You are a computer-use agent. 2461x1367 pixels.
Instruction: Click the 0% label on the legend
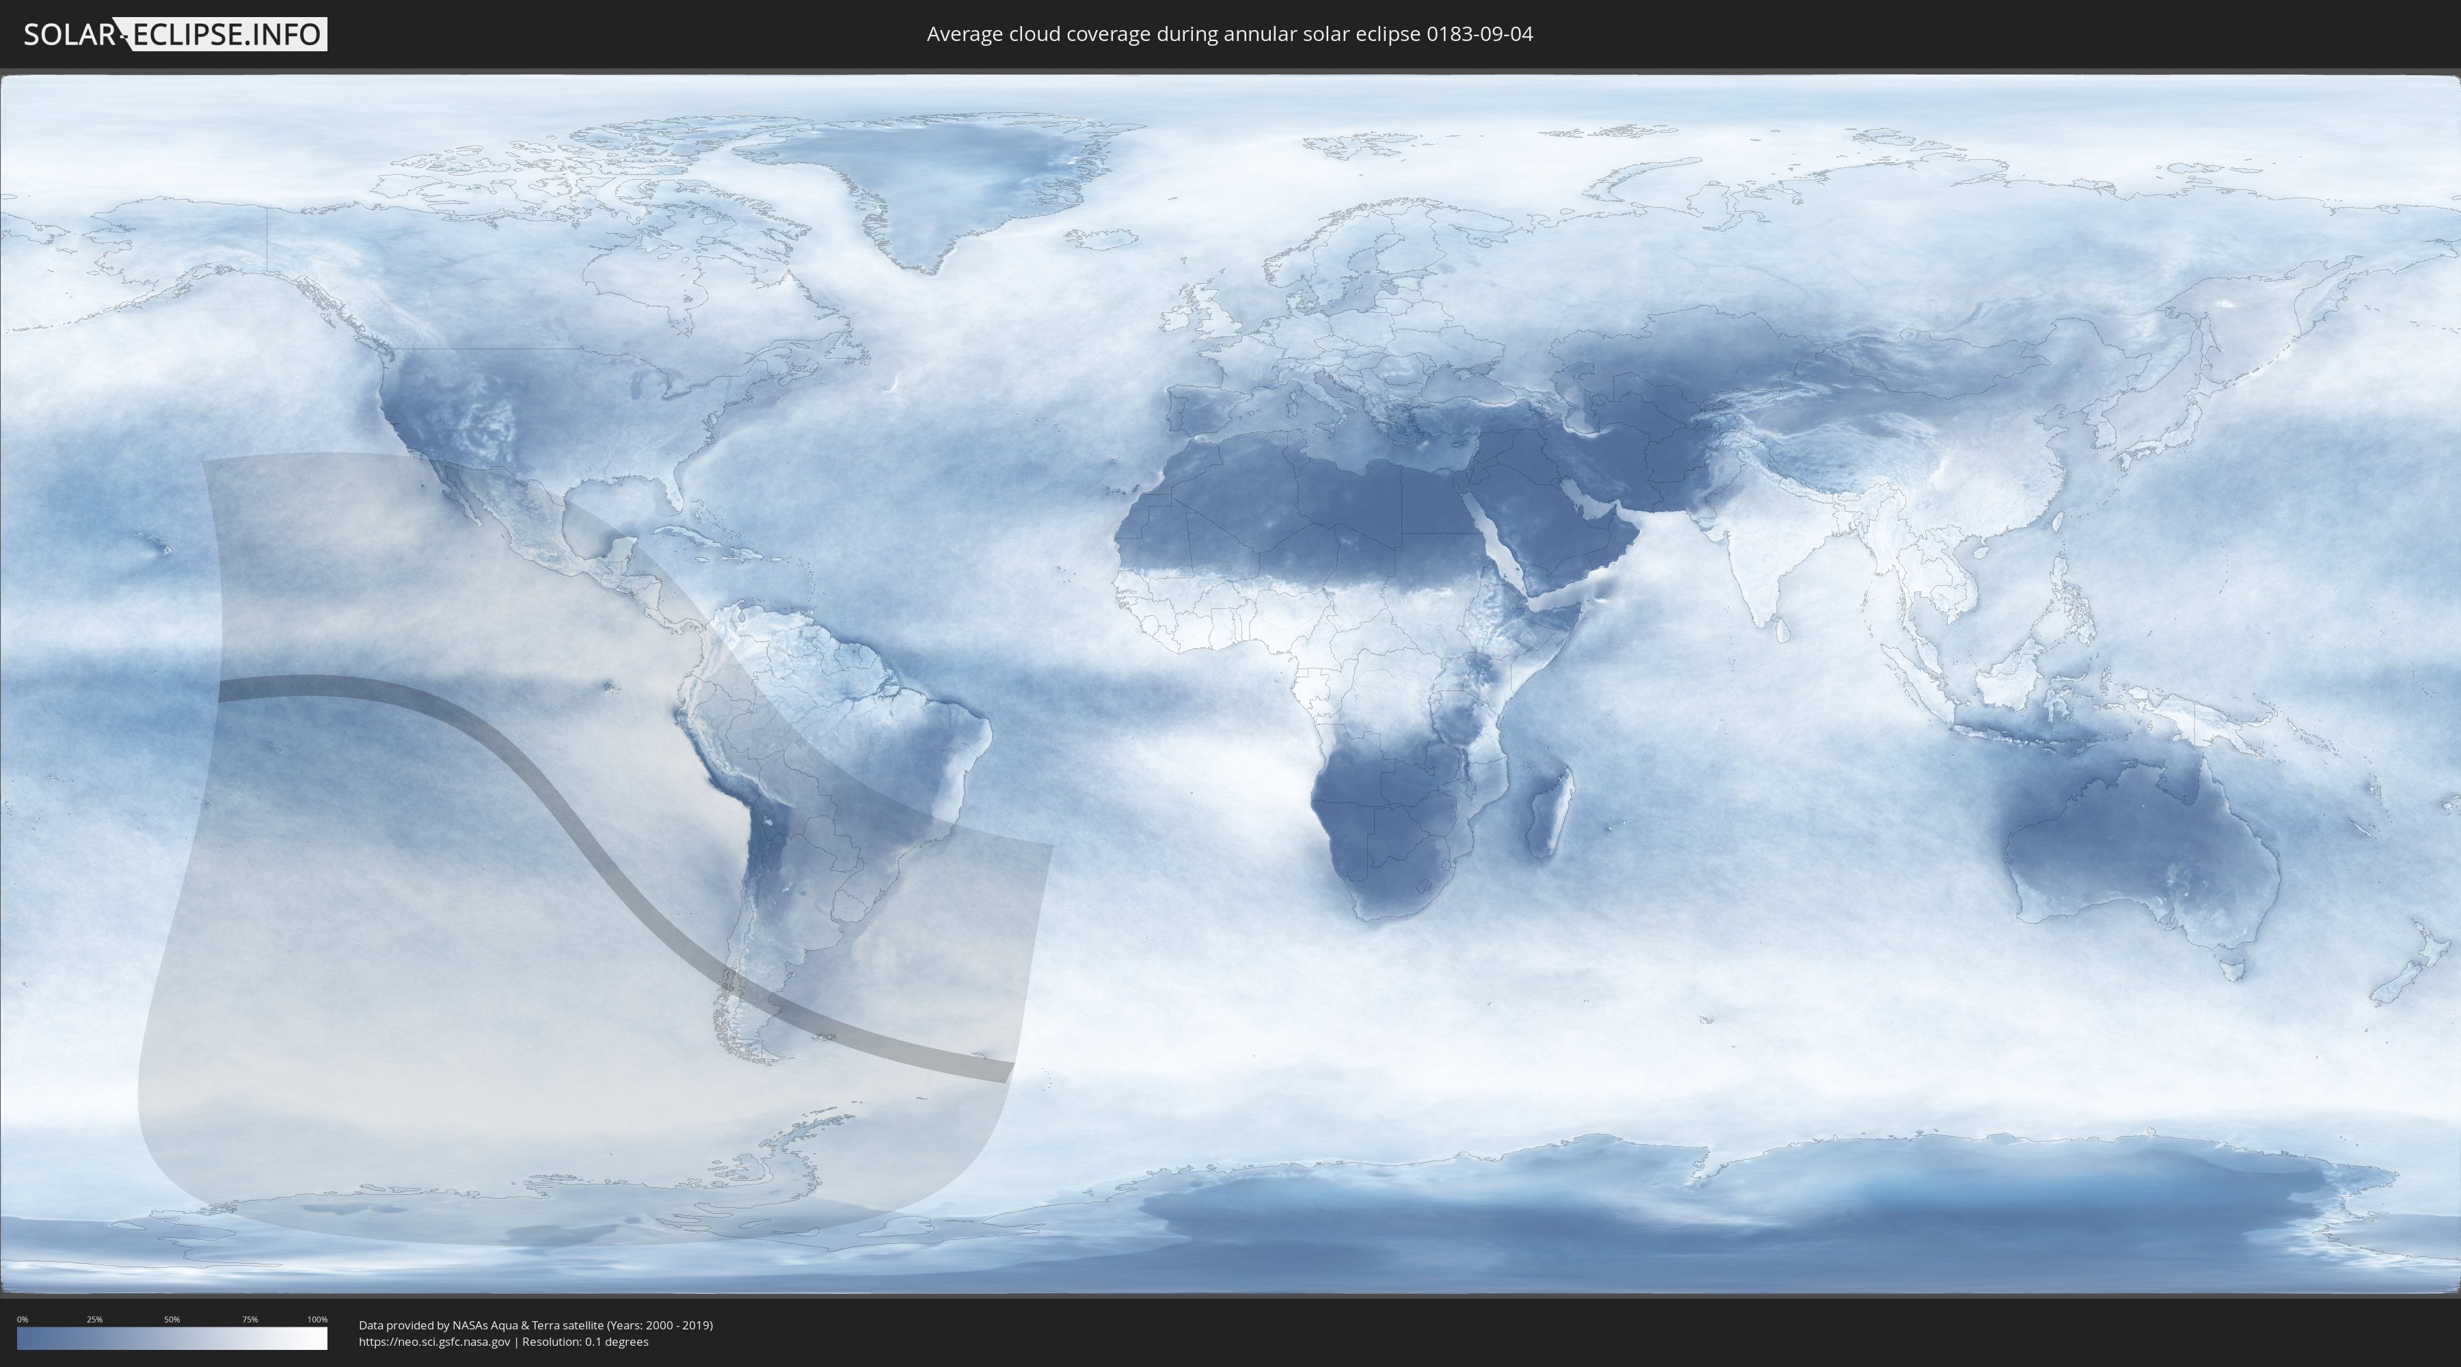tap(23, 1319)
